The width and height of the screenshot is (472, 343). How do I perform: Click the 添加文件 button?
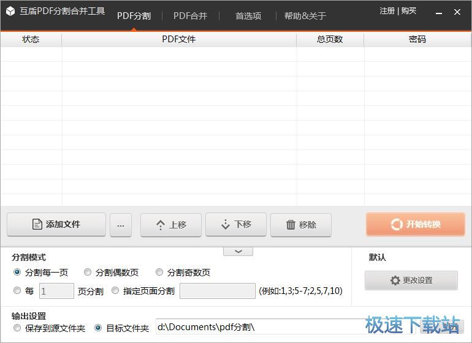(56, 224)
